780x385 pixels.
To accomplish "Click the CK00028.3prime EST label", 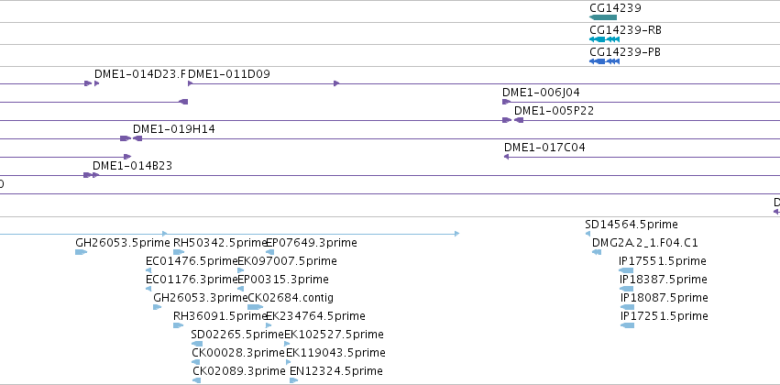I will click(237, 353).
